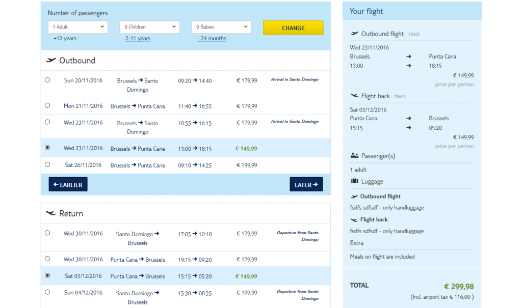Click the - 24 months link
This screenshot has width=522, height=308.
[x=212, y=39]
